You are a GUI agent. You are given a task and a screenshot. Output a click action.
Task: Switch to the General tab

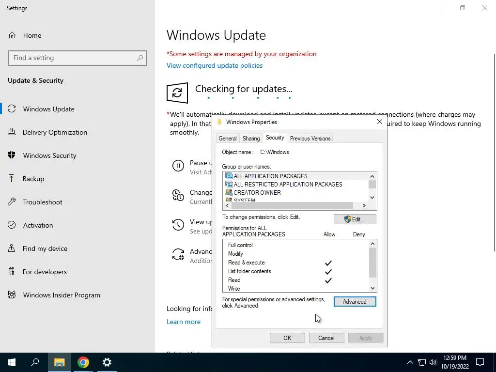(x=228, y=138)
